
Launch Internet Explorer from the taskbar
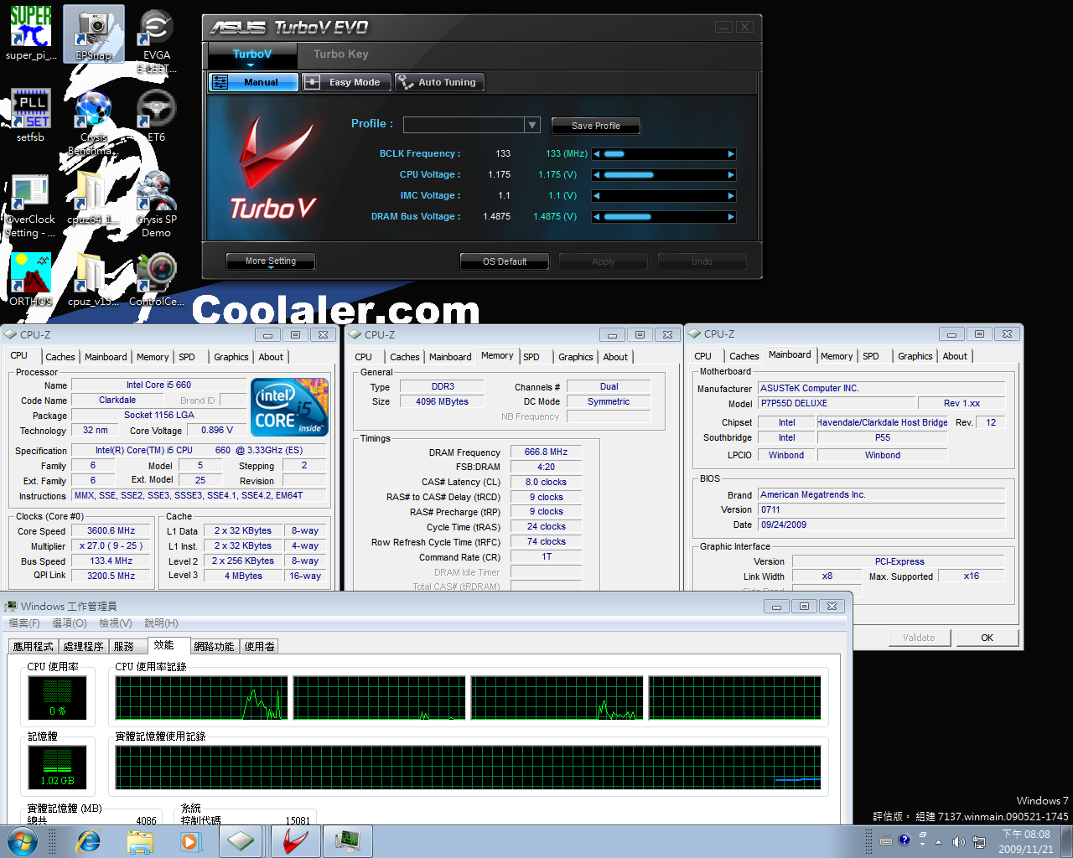click(88, 841)
